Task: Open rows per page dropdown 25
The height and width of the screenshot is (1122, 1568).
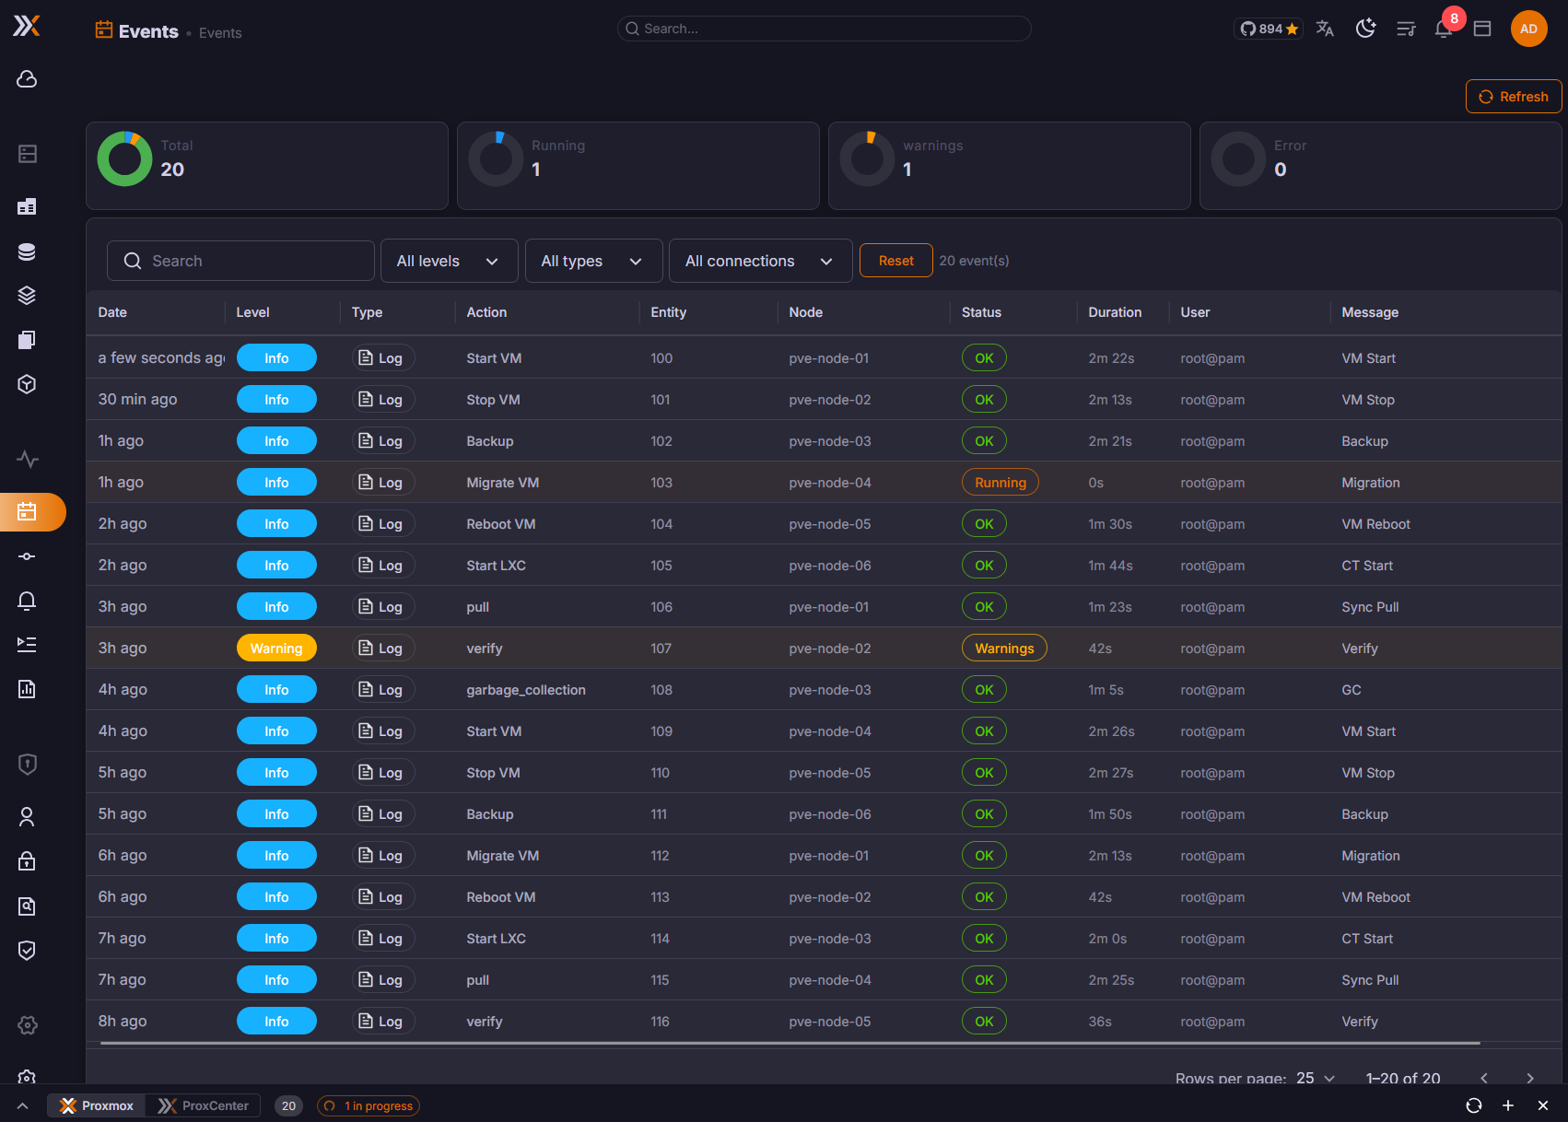Action: click(x=1316, y=1078)
